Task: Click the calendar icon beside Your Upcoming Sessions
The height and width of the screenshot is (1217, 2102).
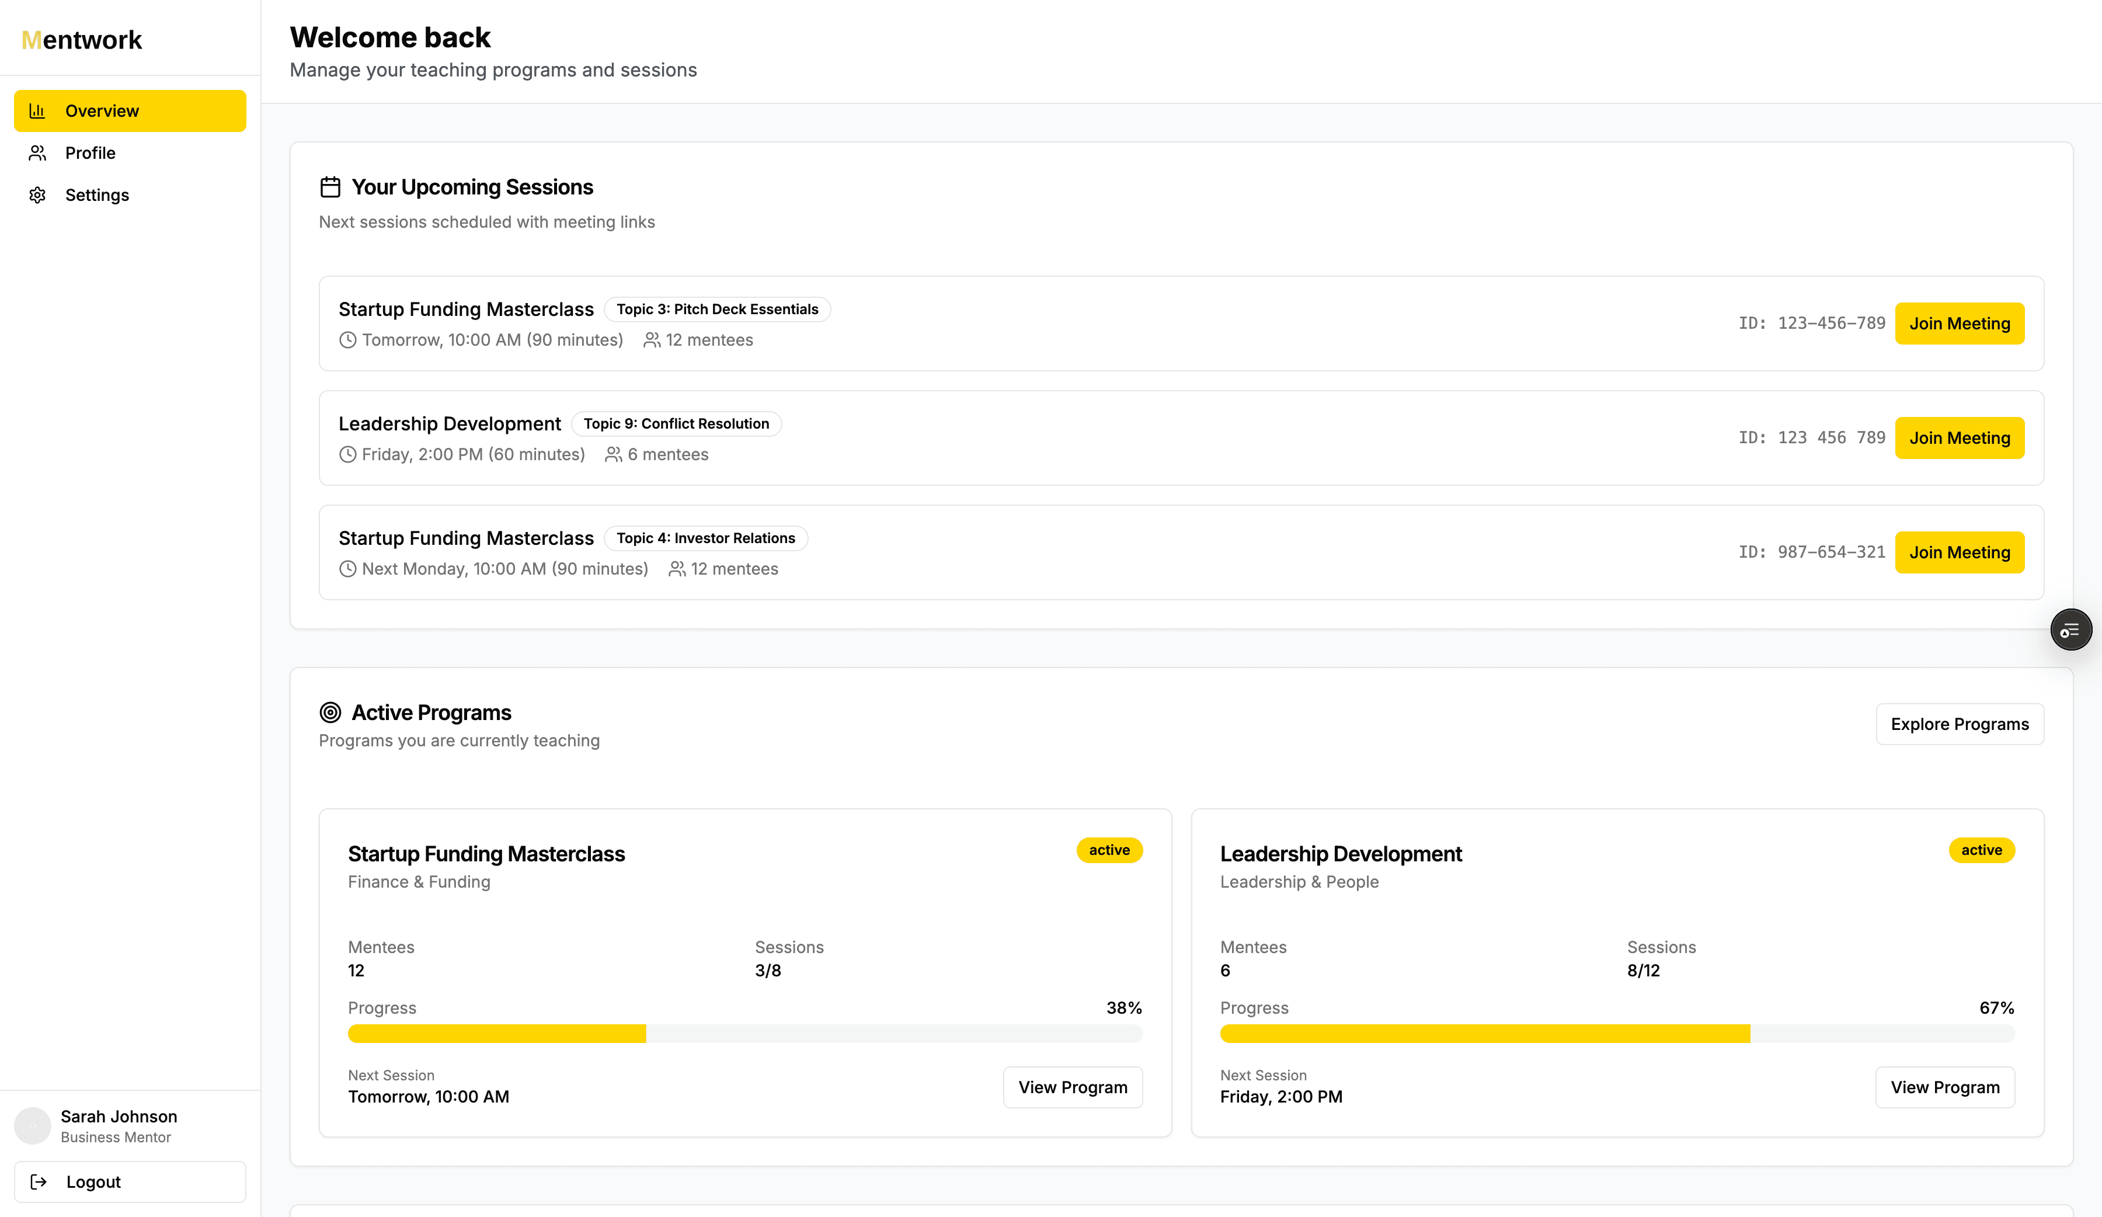Action: pos(330,187)
